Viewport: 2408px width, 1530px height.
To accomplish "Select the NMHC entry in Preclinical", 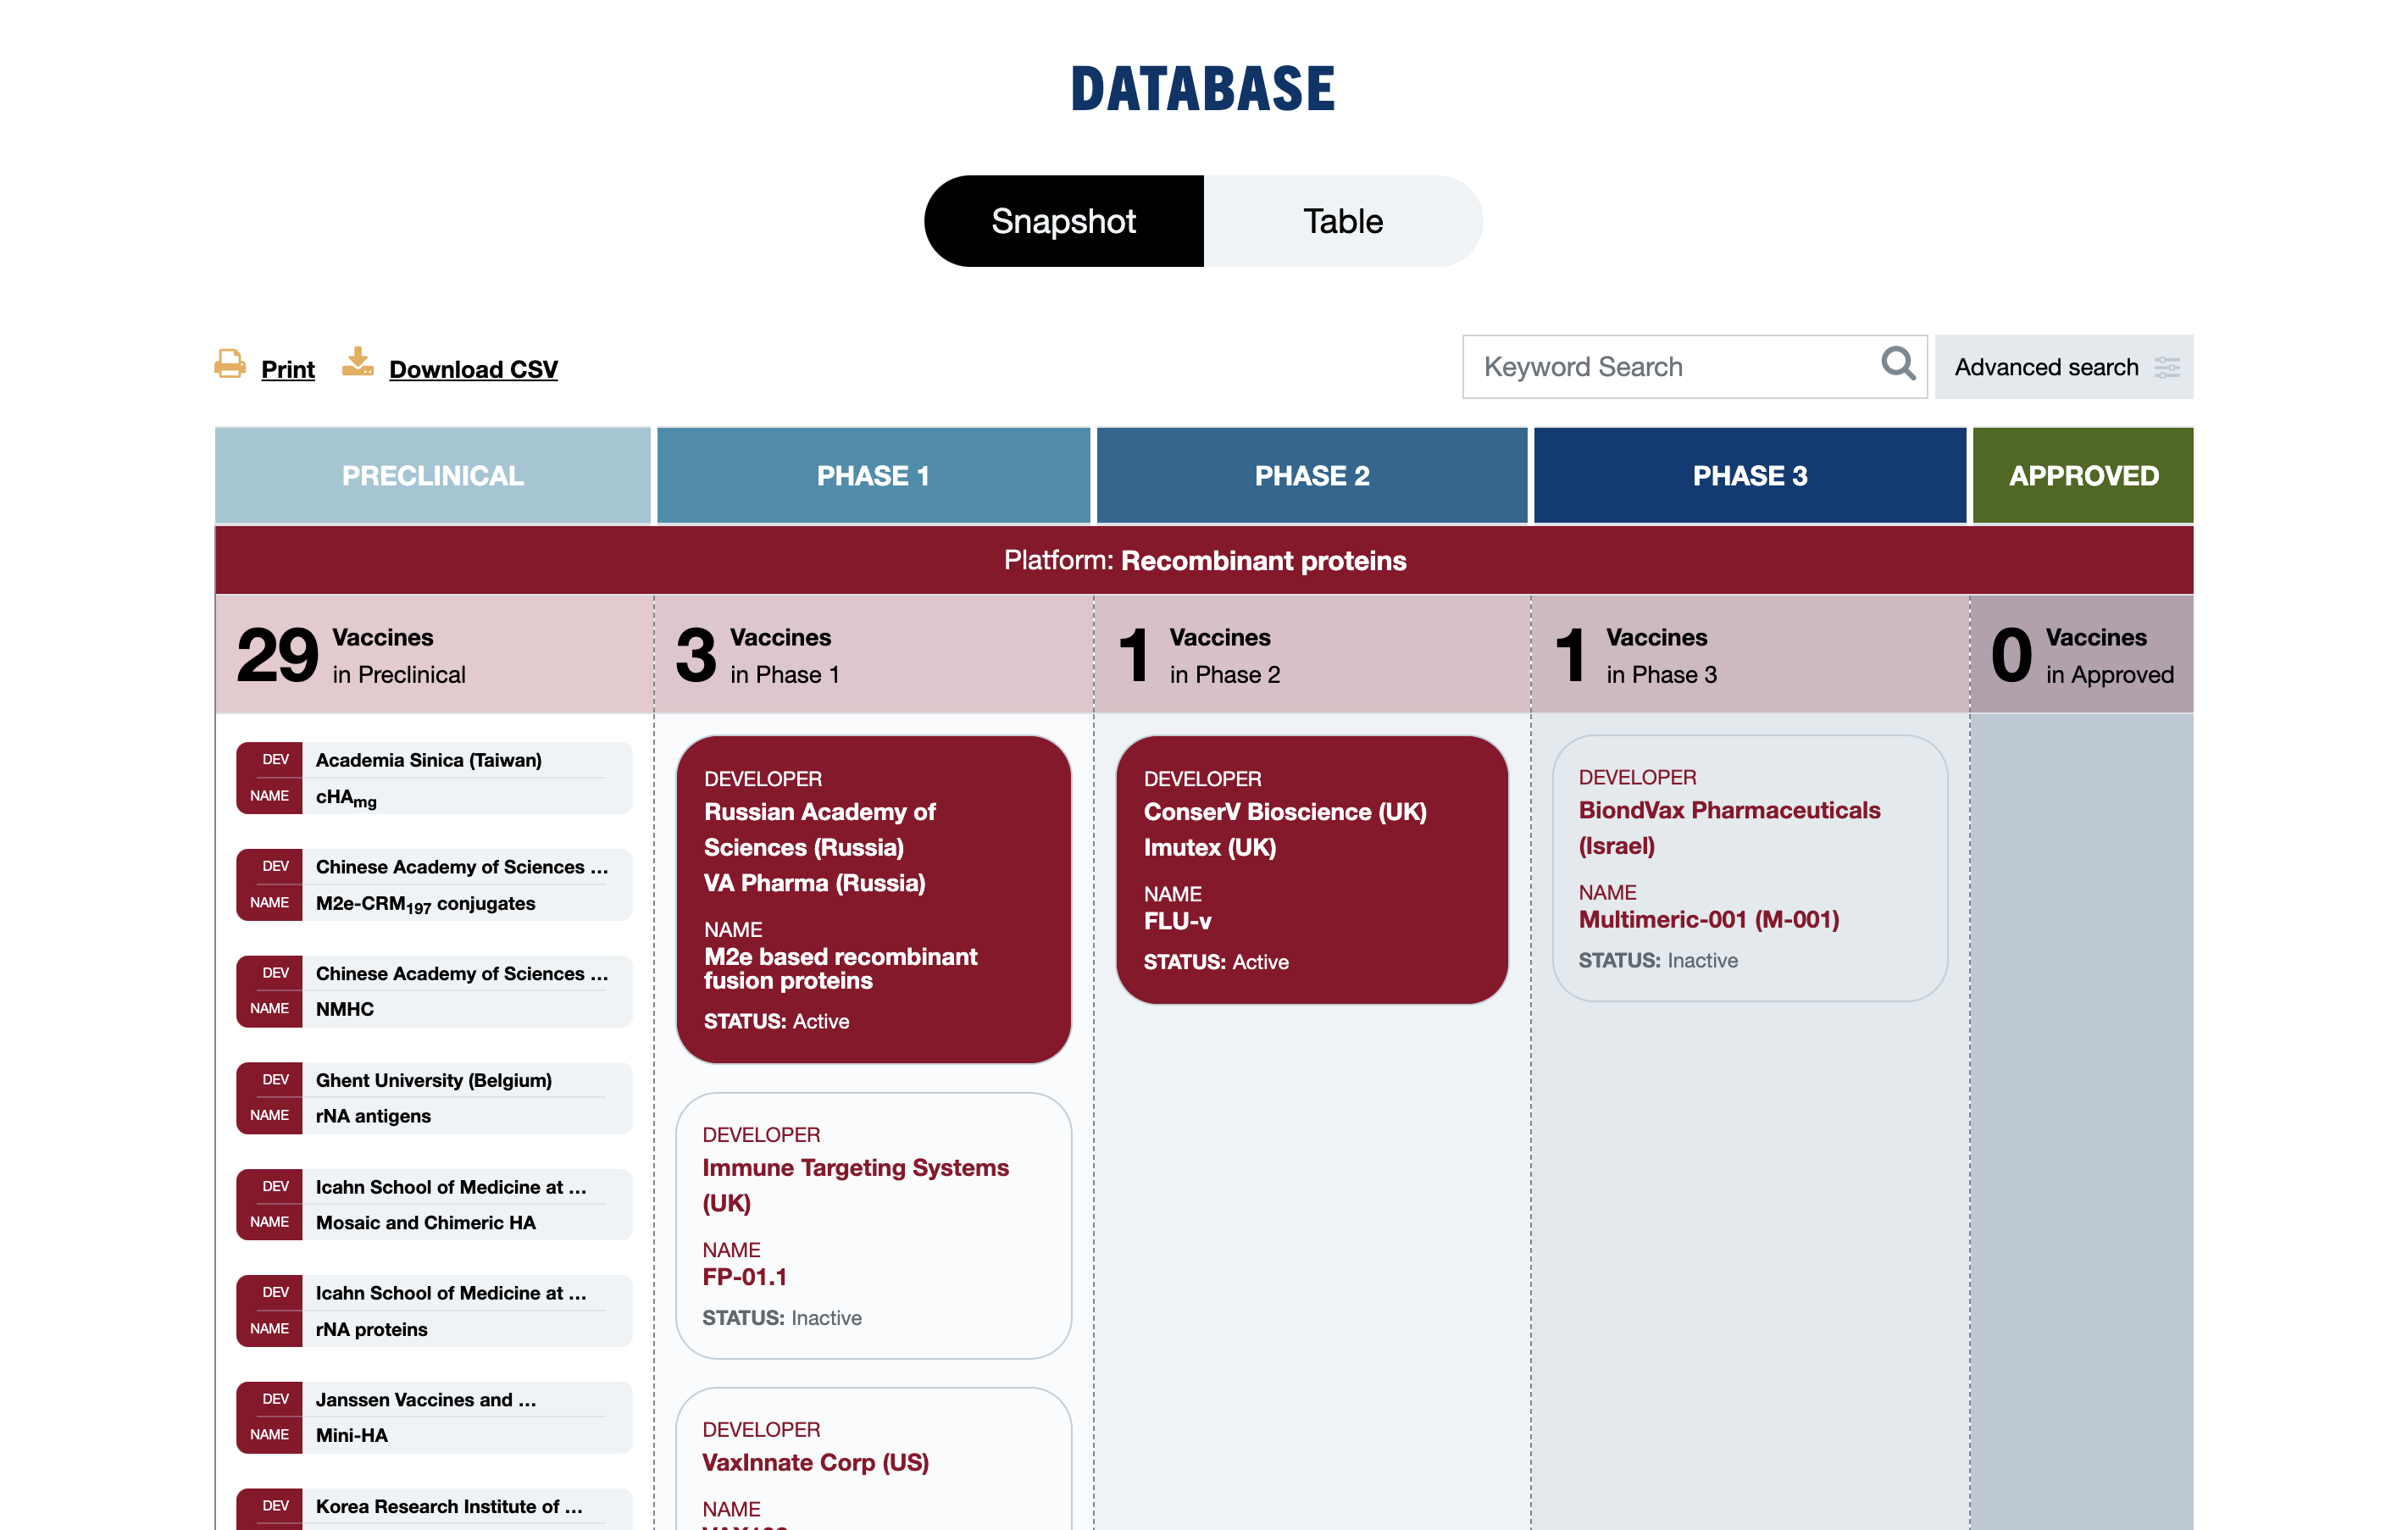I will pos(433,991).
